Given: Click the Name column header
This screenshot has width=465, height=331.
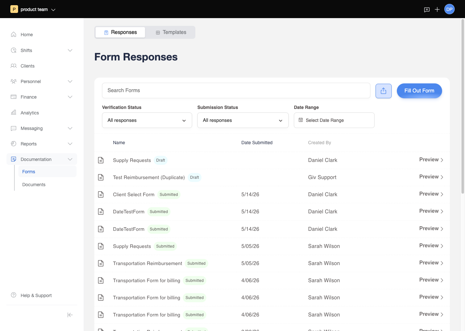Looking at the screenshot, I should [x=119, y=143].
